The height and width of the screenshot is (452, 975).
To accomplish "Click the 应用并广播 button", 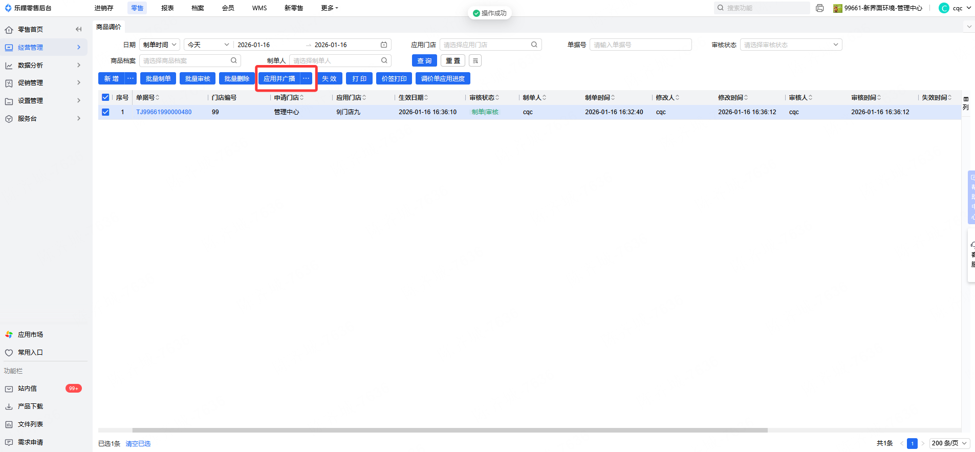I will (279, 79).
